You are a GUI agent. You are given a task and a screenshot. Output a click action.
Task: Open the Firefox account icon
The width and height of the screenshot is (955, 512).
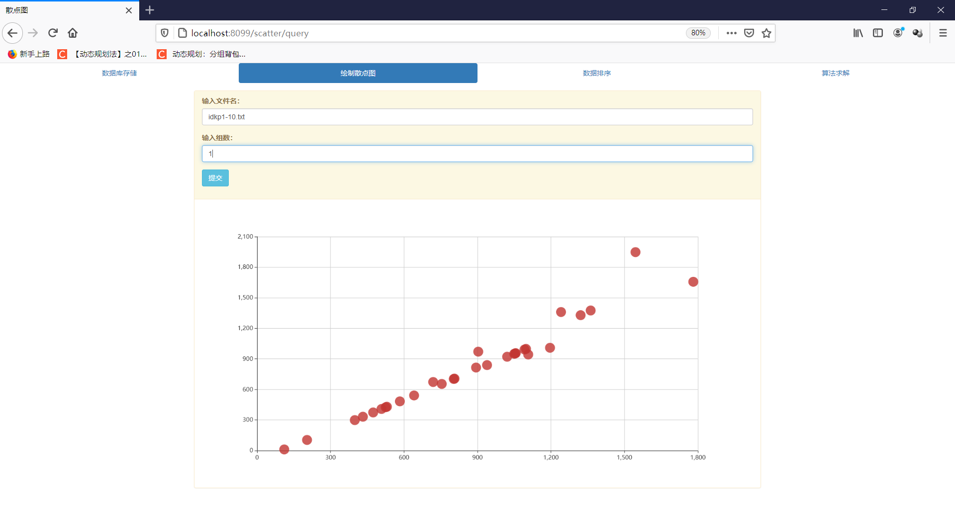(x=898, y=33)
